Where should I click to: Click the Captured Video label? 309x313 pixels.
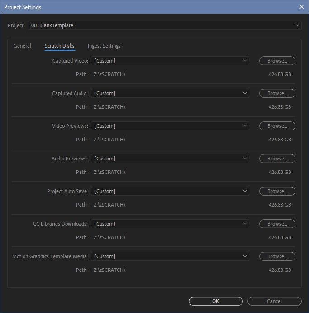tap(70, 61)
